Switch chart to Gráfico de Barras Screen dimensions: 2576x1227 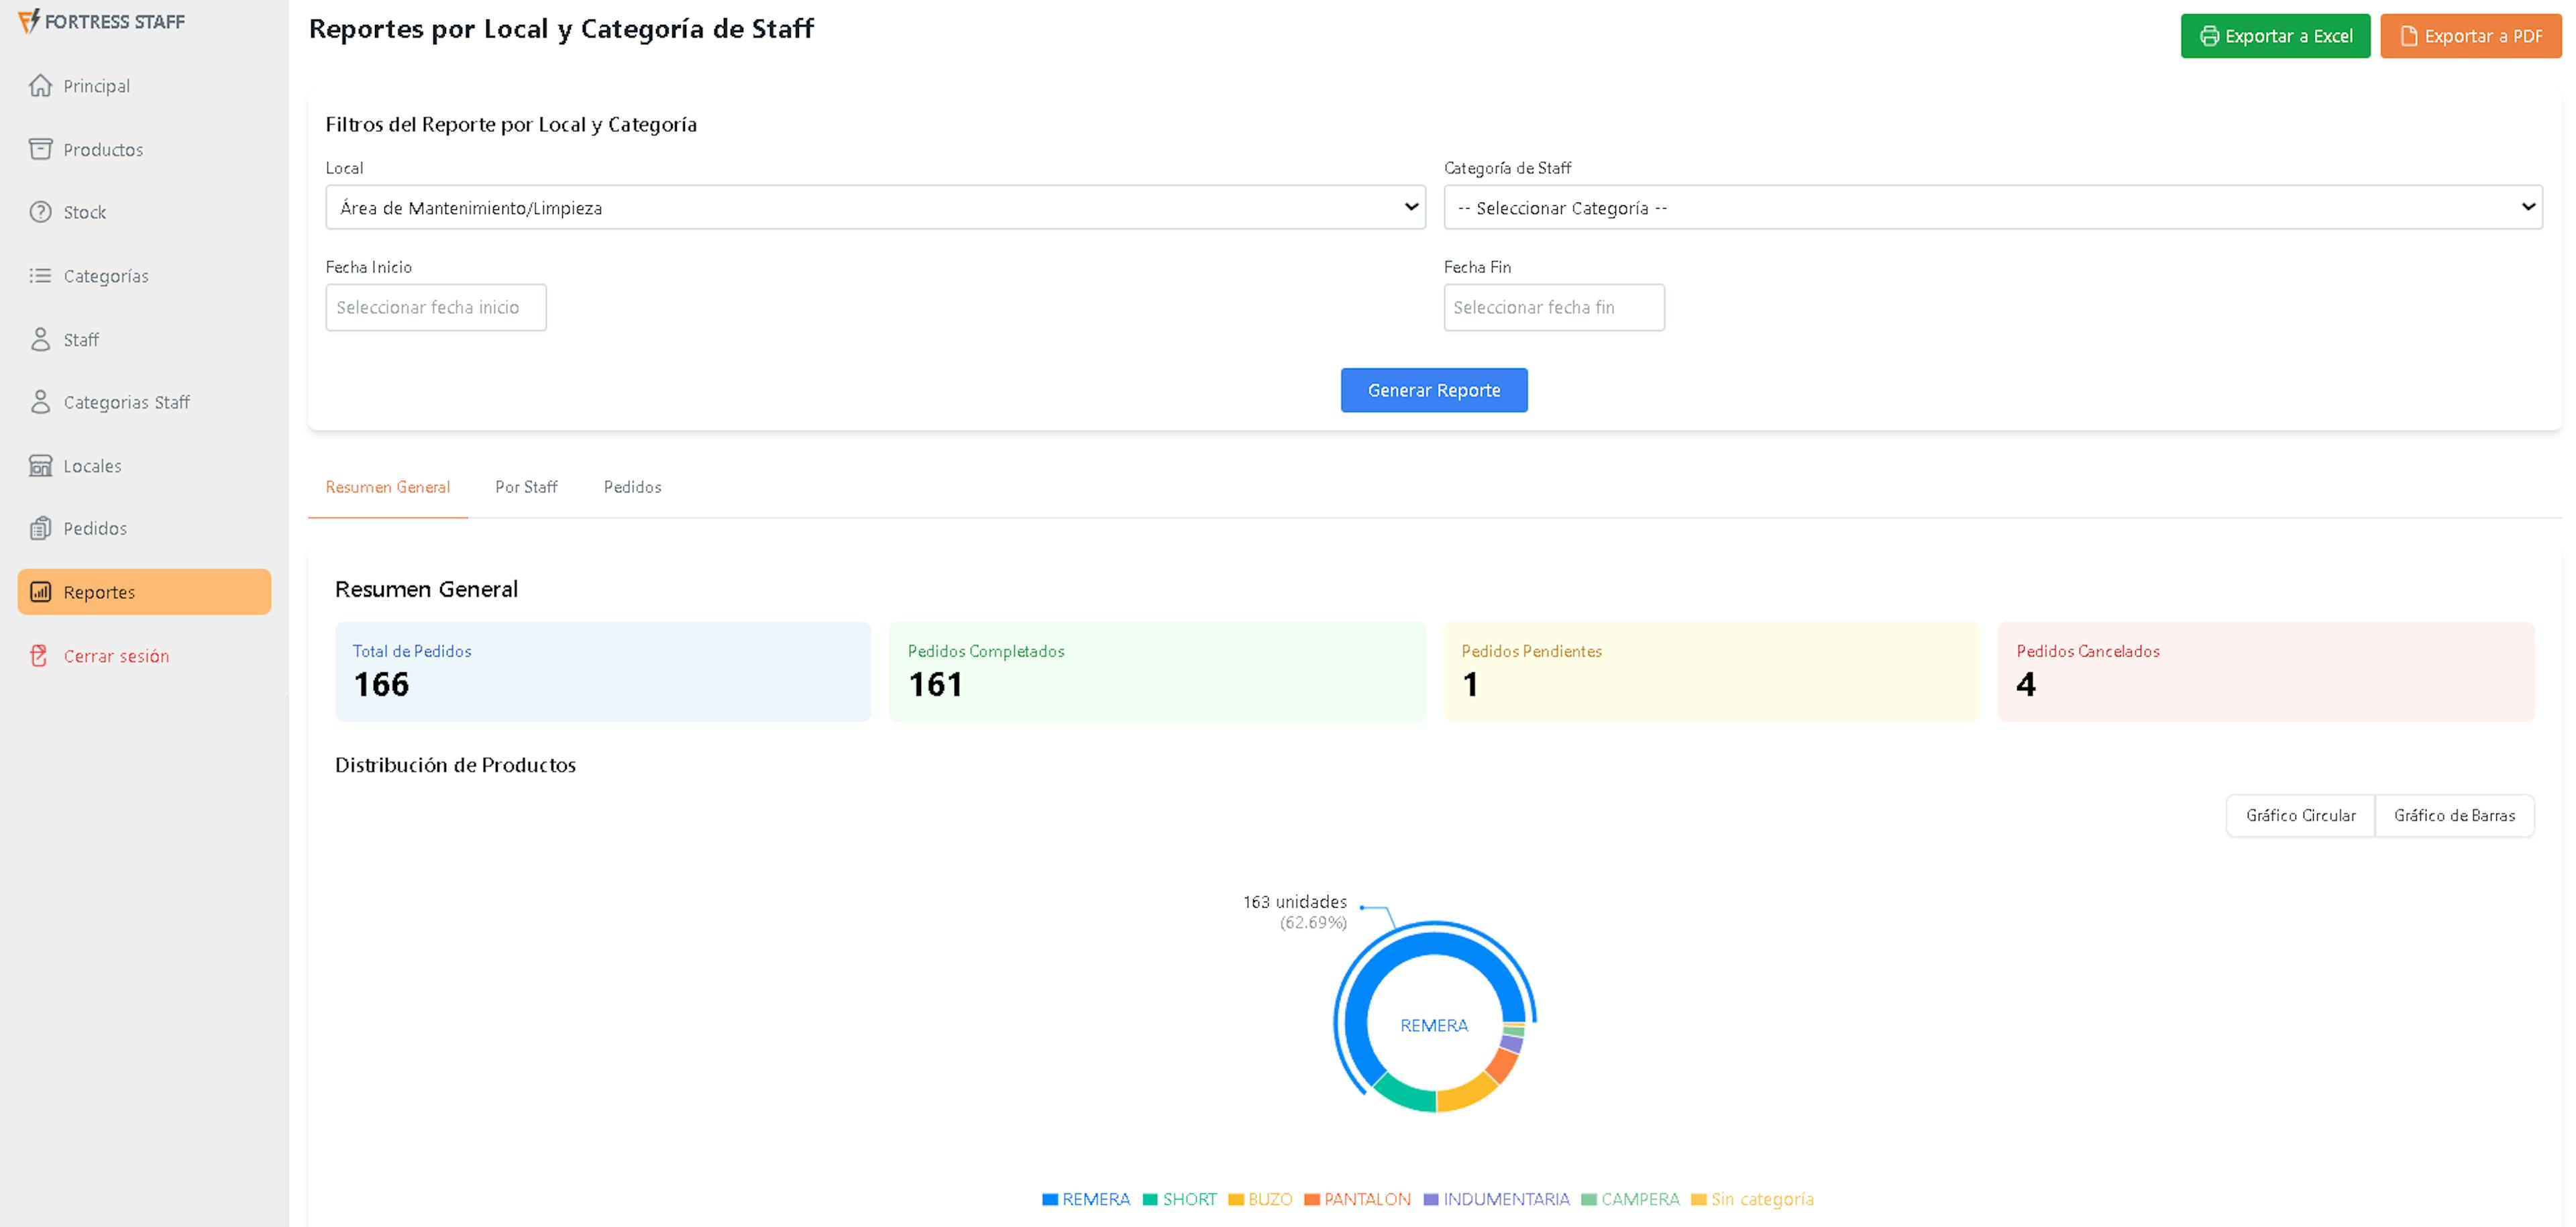[2454, 816]
